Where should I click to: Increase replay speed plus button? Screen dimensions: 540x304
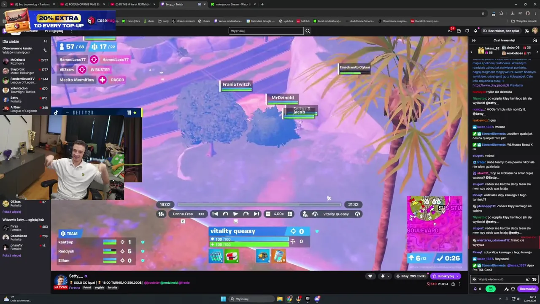[x=290, y=214]
